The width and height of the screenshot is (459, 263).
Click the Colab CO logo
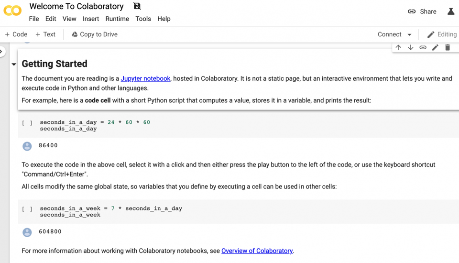12,11
